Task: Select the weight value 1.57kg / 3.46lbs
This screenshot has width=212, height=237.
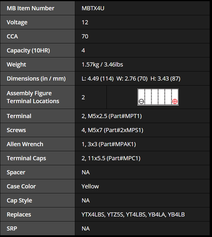Action: (102, 64)
